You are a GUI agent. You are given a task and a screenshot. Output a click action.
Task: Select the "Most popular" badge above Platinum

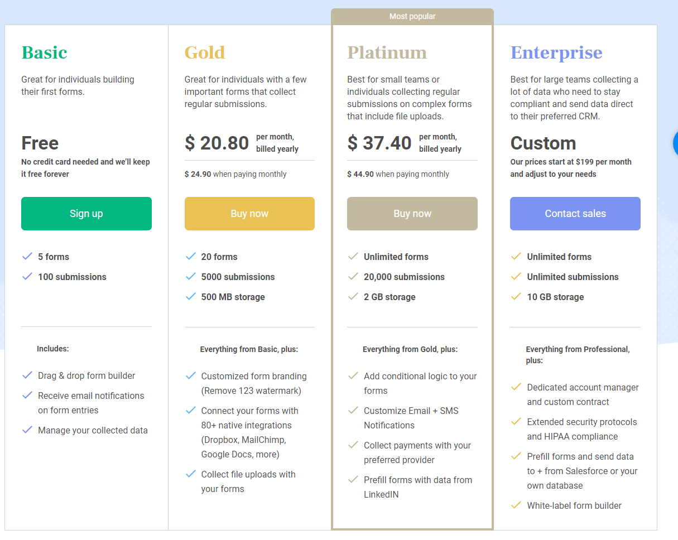[412, 17]
